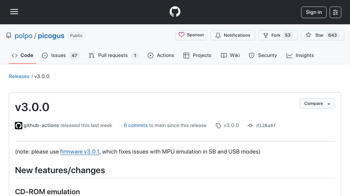The image size is (350, 196).
Task: Click the tag icon beside v3.0.0
Action: tap(218, 126)
